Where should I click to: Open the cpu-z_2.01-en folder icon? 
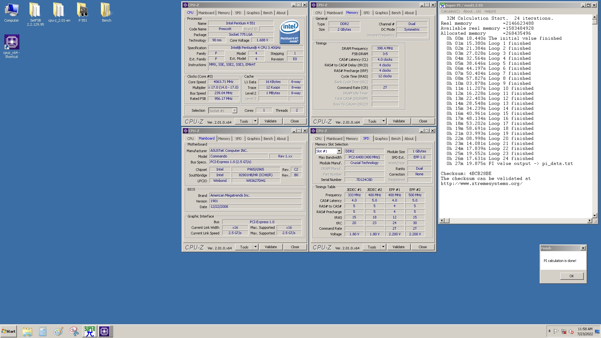click(x=59, y=13)
